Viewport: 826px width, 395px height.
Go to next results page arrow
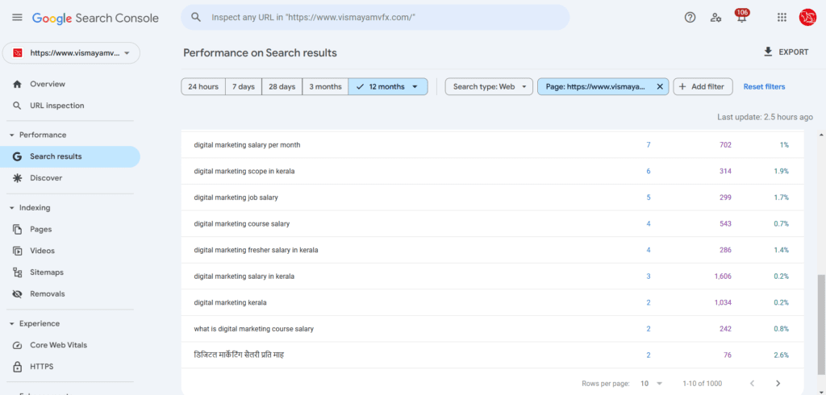coord(778,384)
